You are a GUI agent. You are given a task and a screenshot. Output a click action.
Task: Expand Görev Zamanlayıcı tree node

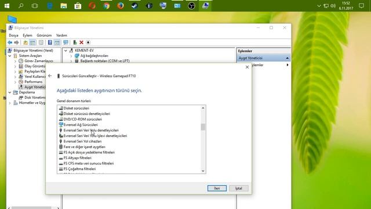[x=16, y=61]
